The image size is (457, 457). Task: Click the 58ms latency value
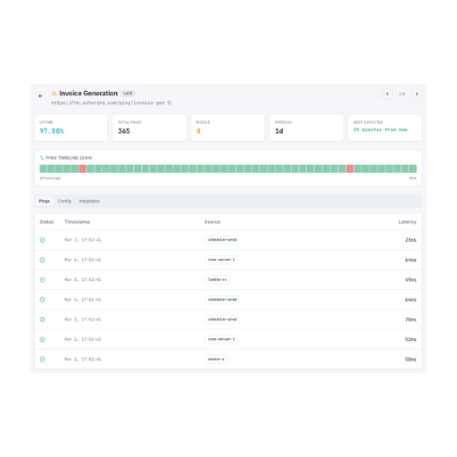coord(411,360)
